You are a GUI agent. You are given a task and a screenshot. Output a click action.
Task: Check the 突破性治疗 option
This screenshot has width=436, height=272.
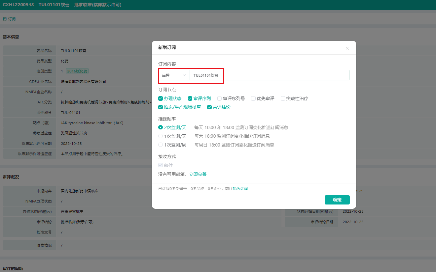[x=283, y=98]
